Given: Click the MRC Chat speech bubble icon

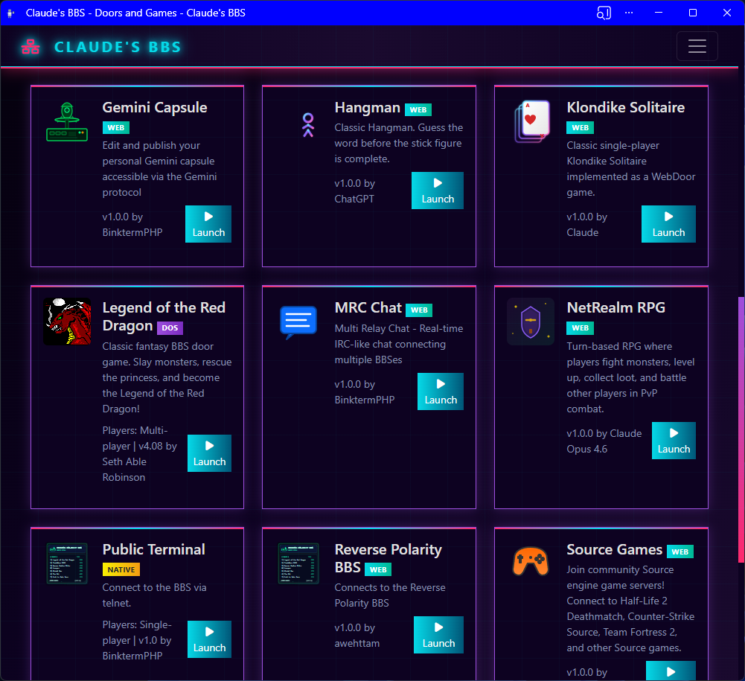Looking at the screenshot, I should coord(298,322).
